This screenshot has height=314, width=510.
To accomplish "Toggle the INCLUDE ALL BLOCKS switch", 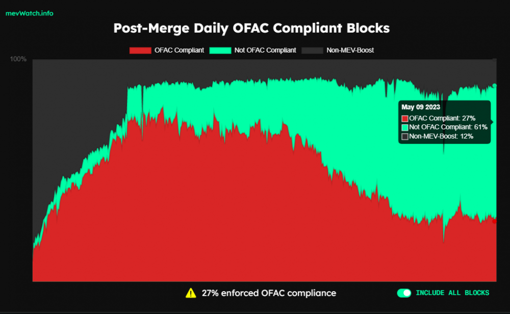I will tap(404, 293).
